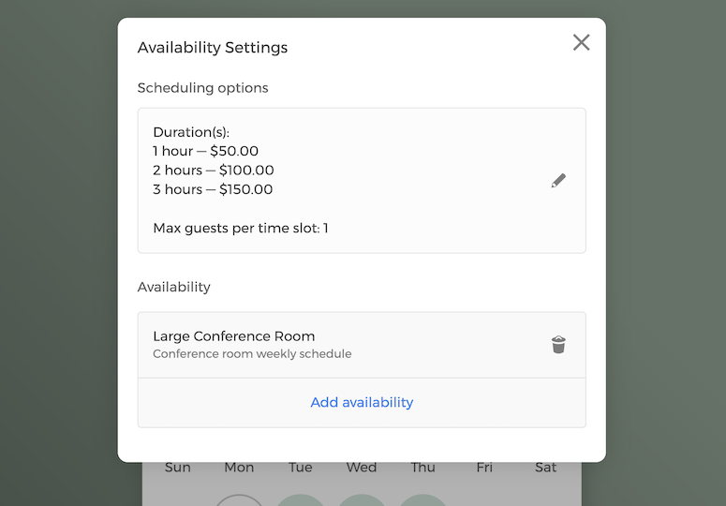Select the Tue day column header
The height and width of the screenshot is (506, 726).
[x=301, y=468]
